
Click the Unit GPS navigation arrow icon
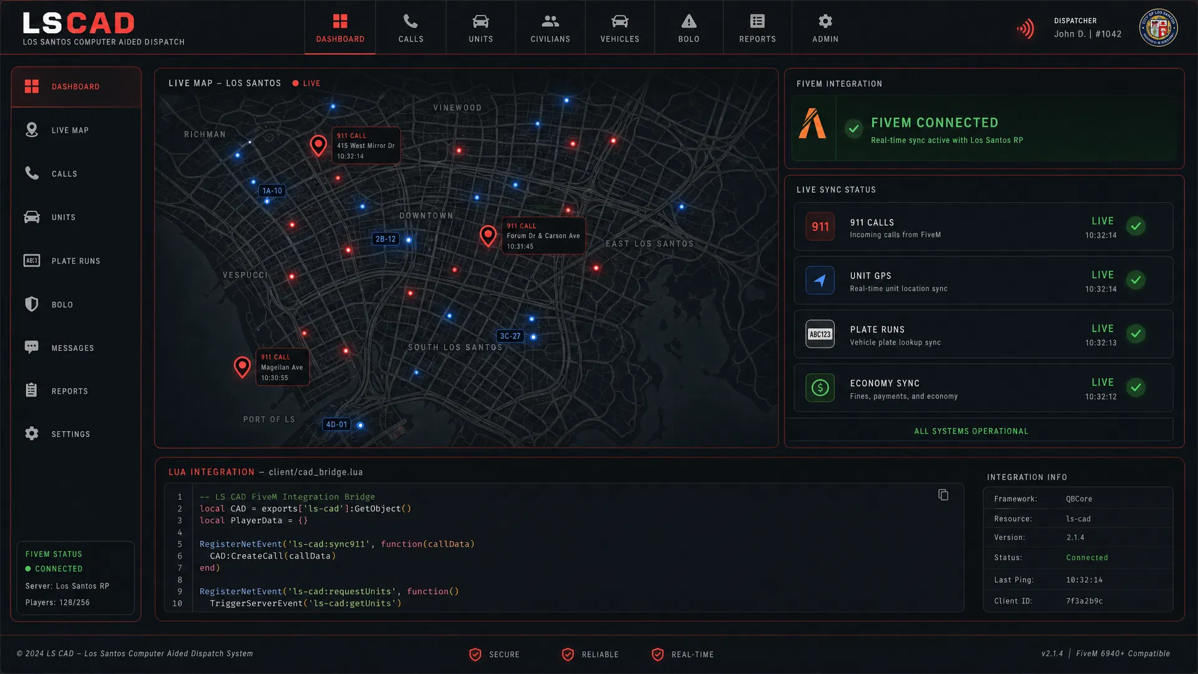pos(820,280)
